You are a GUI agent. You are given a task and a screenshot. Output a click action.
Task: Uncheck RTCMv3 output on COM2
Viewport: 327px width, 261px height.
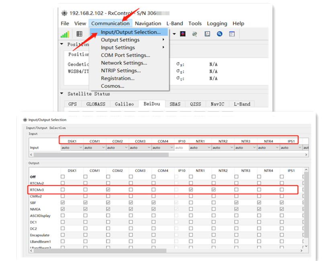(x=108, y=190)
